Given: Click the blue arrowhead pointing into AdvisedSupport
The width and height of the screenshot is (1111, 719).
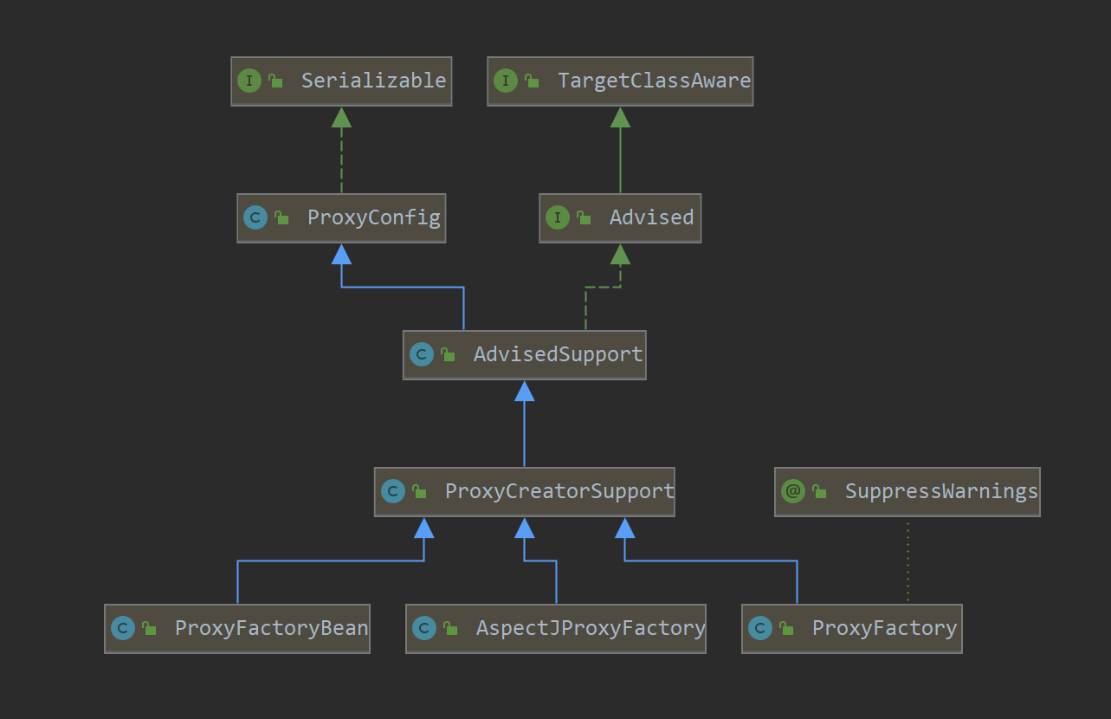Looking at the screenshot, I should click(x=524, y=392).
